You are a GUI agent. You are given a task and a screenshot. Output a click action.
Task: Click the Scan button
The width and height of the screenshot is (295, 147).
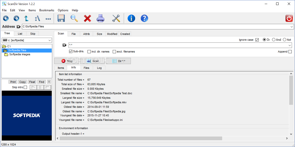point(92,61)
